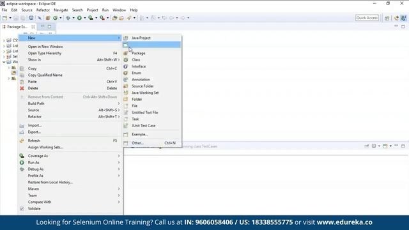
Task: Maximize the bottom panel view
Action: pos(403,146)
